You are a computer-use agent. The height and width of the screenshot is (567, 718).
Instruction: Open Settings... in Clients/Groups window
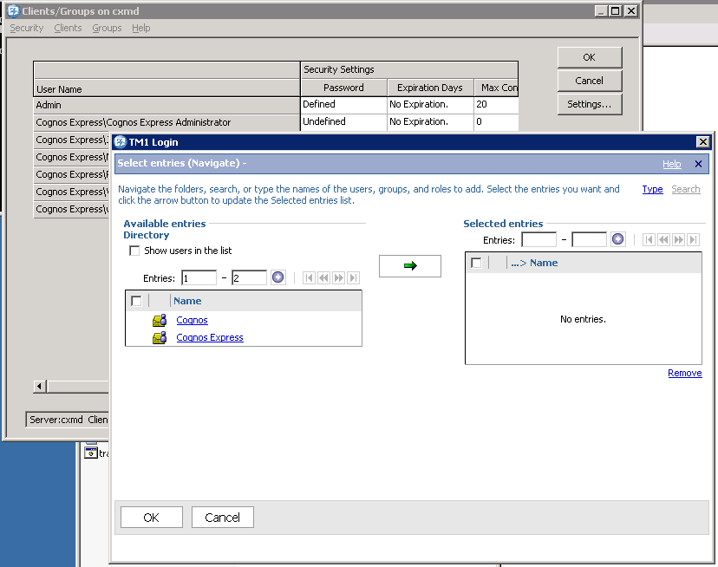[590, 104]
